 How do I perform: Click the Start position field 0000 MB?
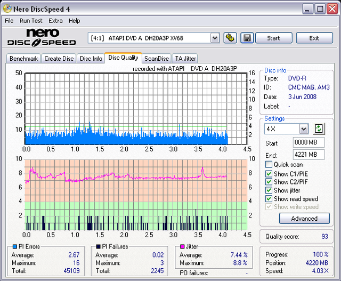(308, 142)
